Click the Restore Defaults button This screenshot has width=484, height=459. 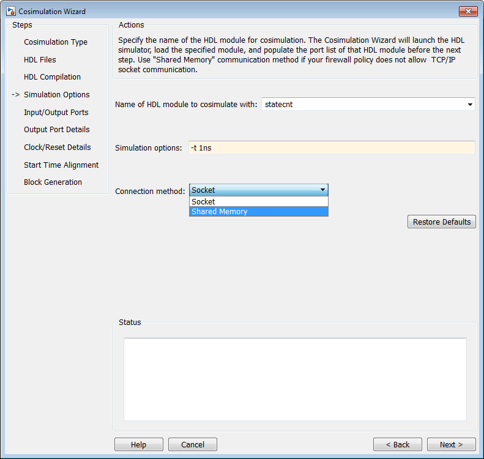pos(442,222)
